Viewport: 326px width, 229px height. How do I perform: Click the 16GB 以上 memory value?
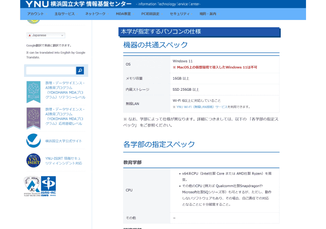181,79
